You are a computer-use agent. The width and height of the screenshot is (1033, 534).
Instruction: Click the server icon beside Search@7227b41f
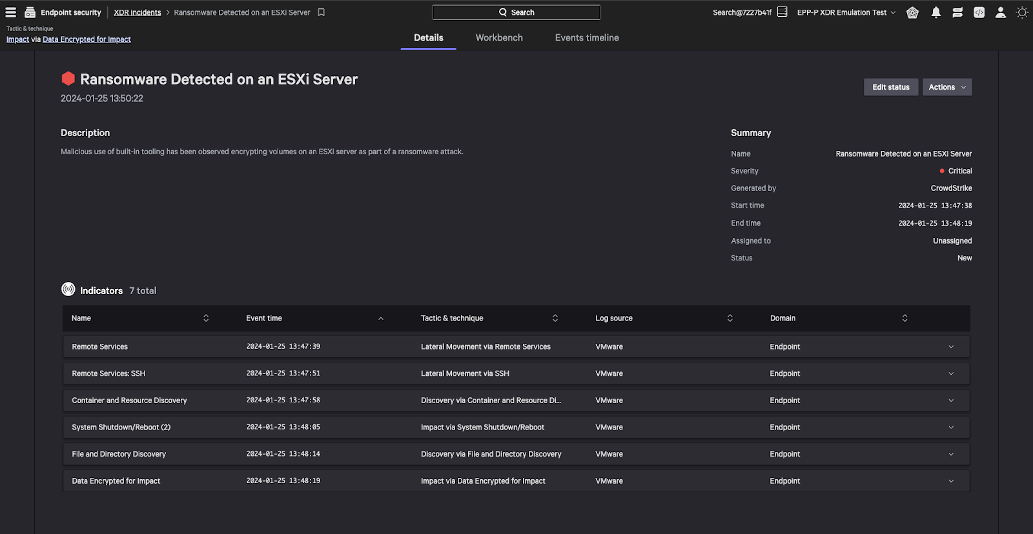(782, 12)
